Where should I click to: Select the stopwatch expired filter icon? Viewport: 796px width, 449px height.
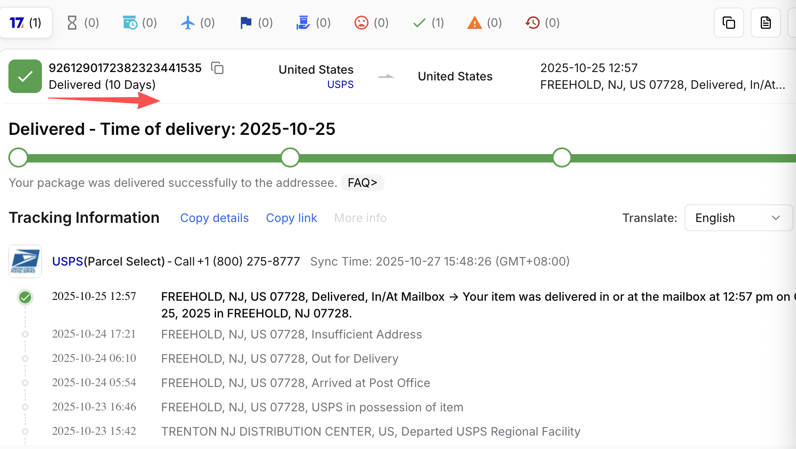(x=130, y=23)
